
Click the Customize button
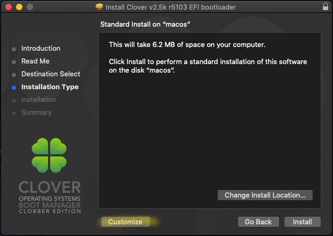[125, 222]
